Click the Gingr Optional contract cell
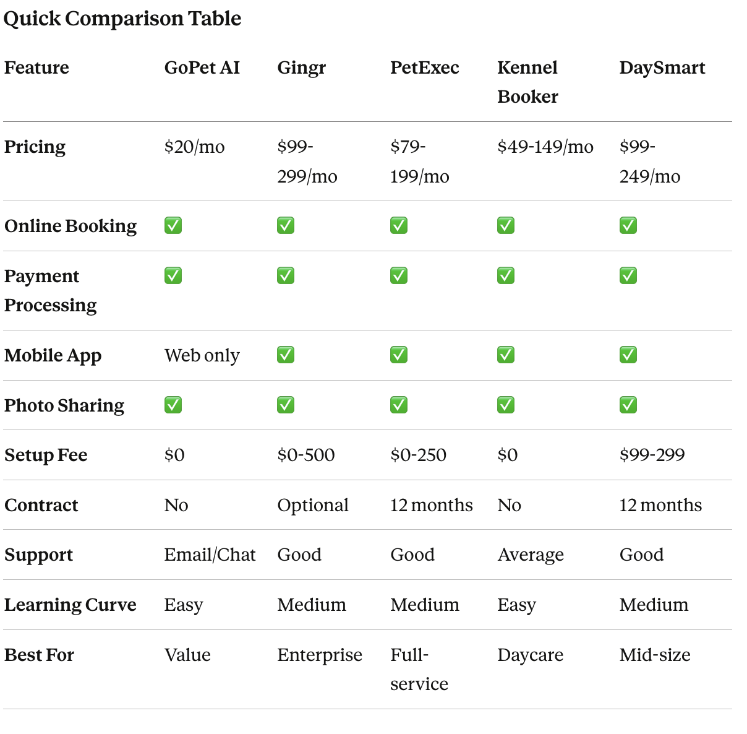747x734 pixels. pyautogui.click(x=312, y=505)
